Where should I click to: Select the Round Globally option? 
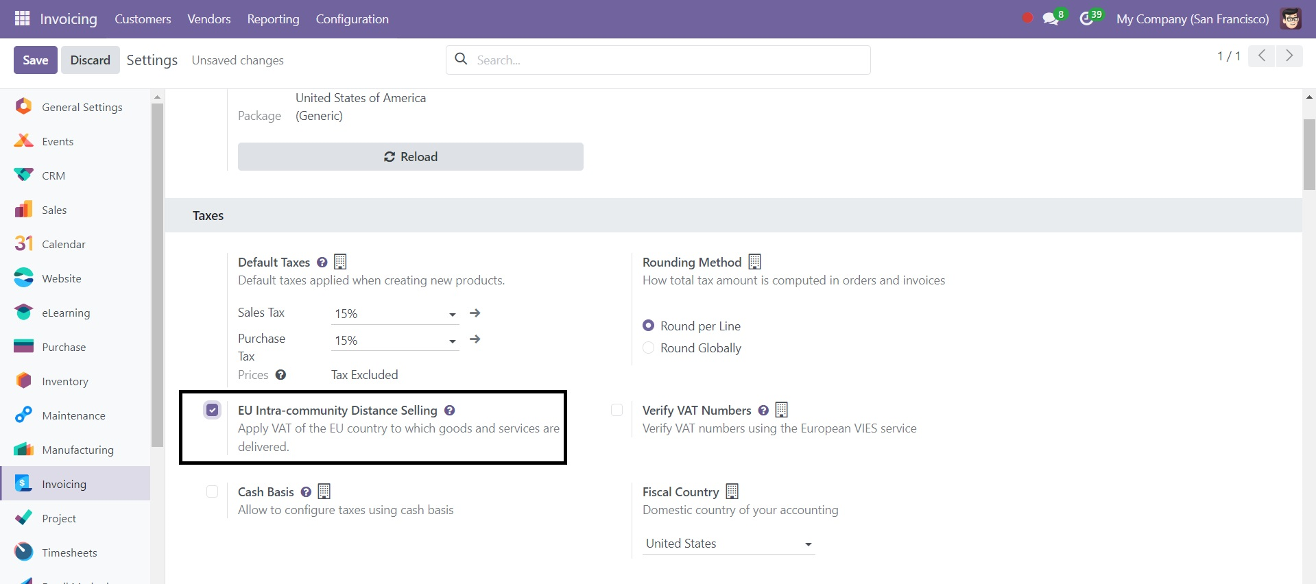(x=648, y=348)
